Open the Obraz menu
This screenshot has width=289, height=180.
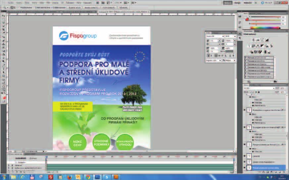[27, 3]
